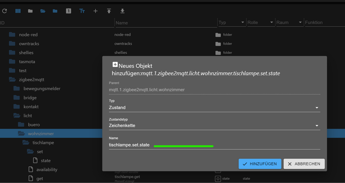Collapse the set folder
This screenshot has width=345, height=183.
(30, 151)
